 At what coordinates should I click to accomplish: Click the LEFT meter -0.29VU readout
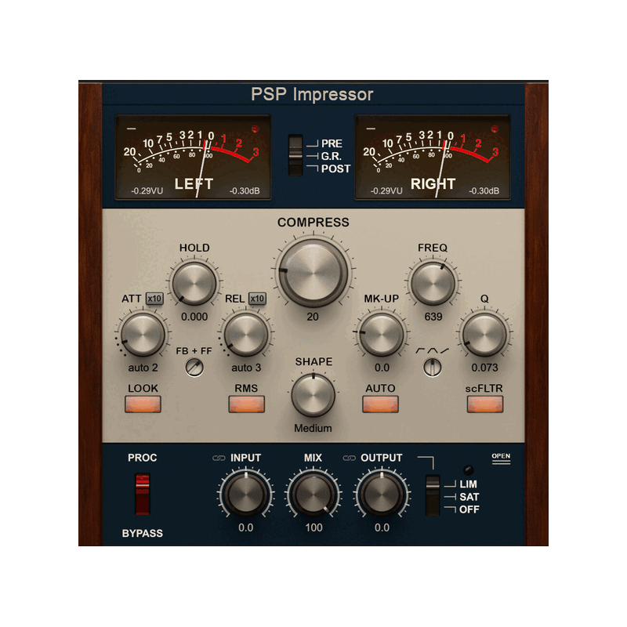coord(147,190)
